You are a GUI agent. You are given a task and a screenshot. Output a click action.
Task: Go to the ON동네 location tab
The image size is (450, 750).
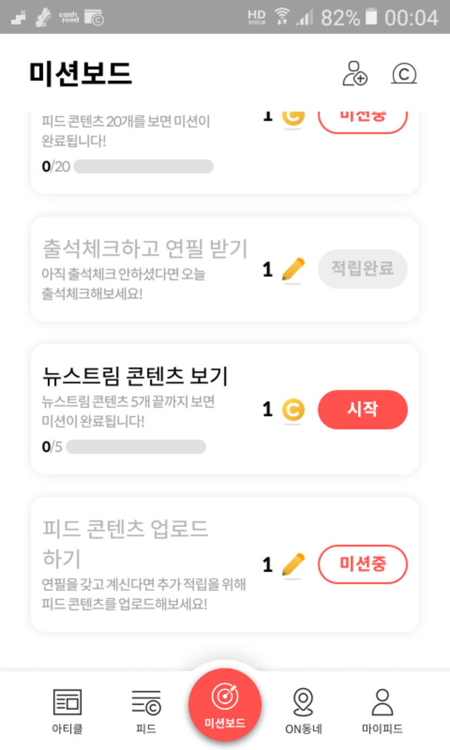point(304,710)
